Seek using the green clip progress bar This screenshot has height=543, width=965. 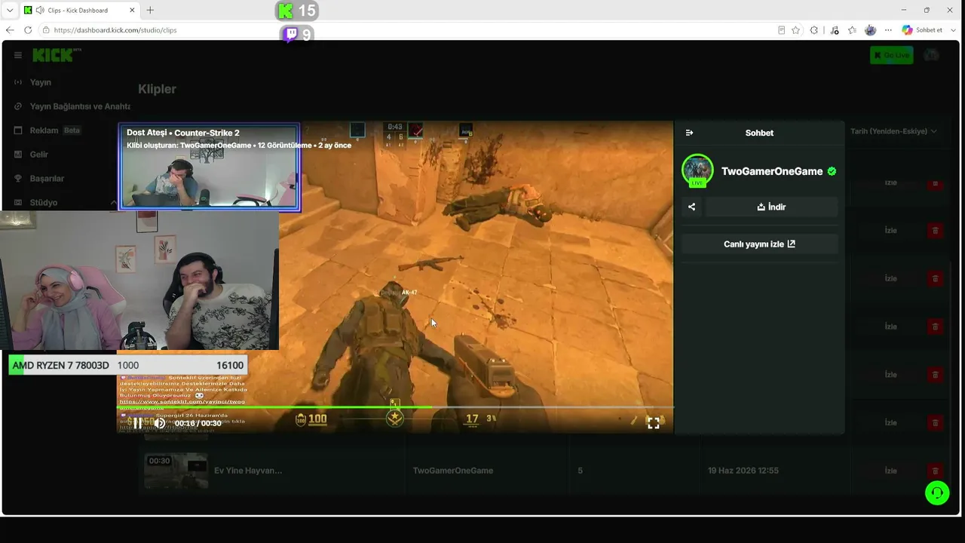[395, 407]
